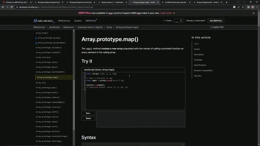This screenshot has width=260, height=146.
Task: Click the experimental icon beside Array.prototype.groupToMap()
Action: pos(36,43)
